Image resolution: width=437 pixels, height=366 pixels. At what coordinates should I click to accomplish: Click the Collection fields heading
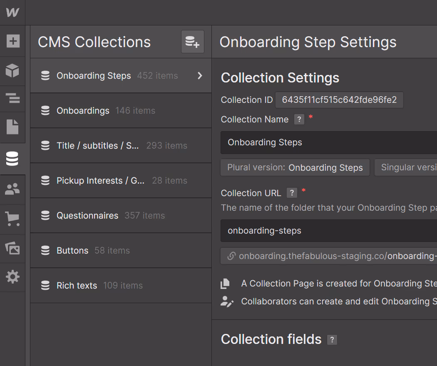click(x=271, y=339)
